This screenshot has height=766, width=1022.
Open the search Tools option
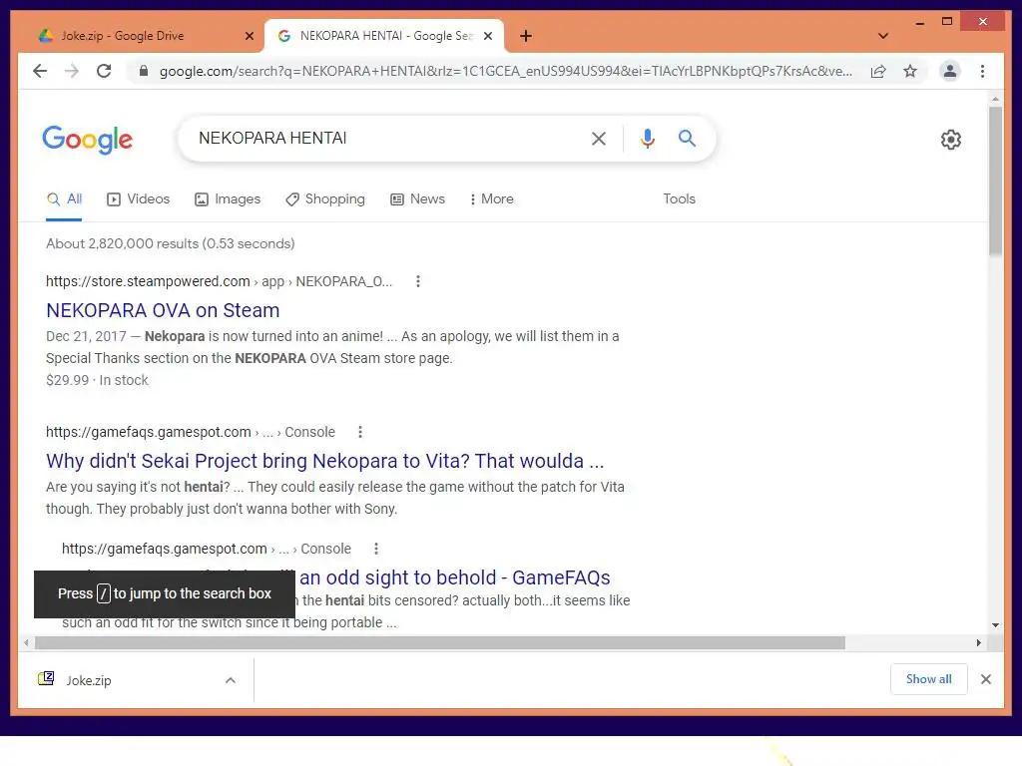[679, 199]
